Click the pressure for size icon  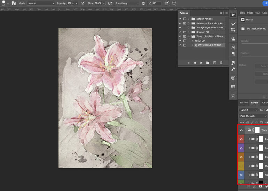coord(167,3)
